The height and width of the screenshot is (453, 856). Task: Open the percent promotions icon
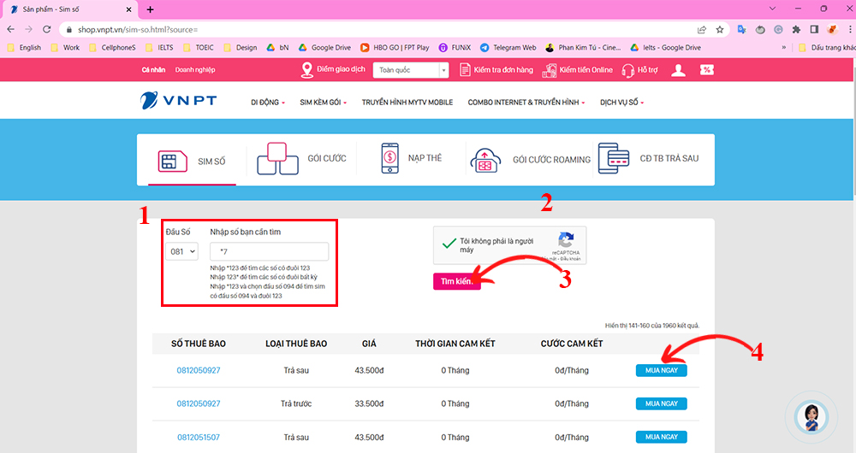(x=707, y=70)
